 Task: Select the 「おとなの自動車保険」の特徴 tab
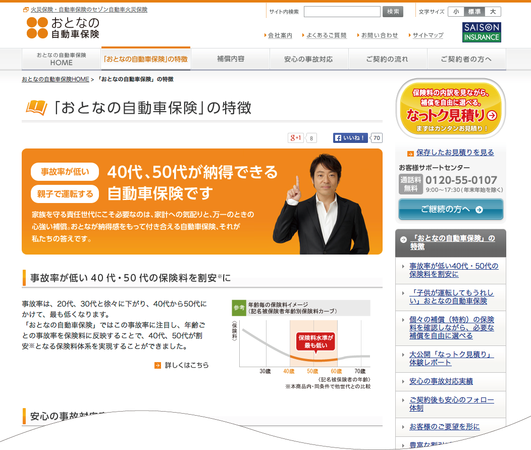(x=145, y=59)
